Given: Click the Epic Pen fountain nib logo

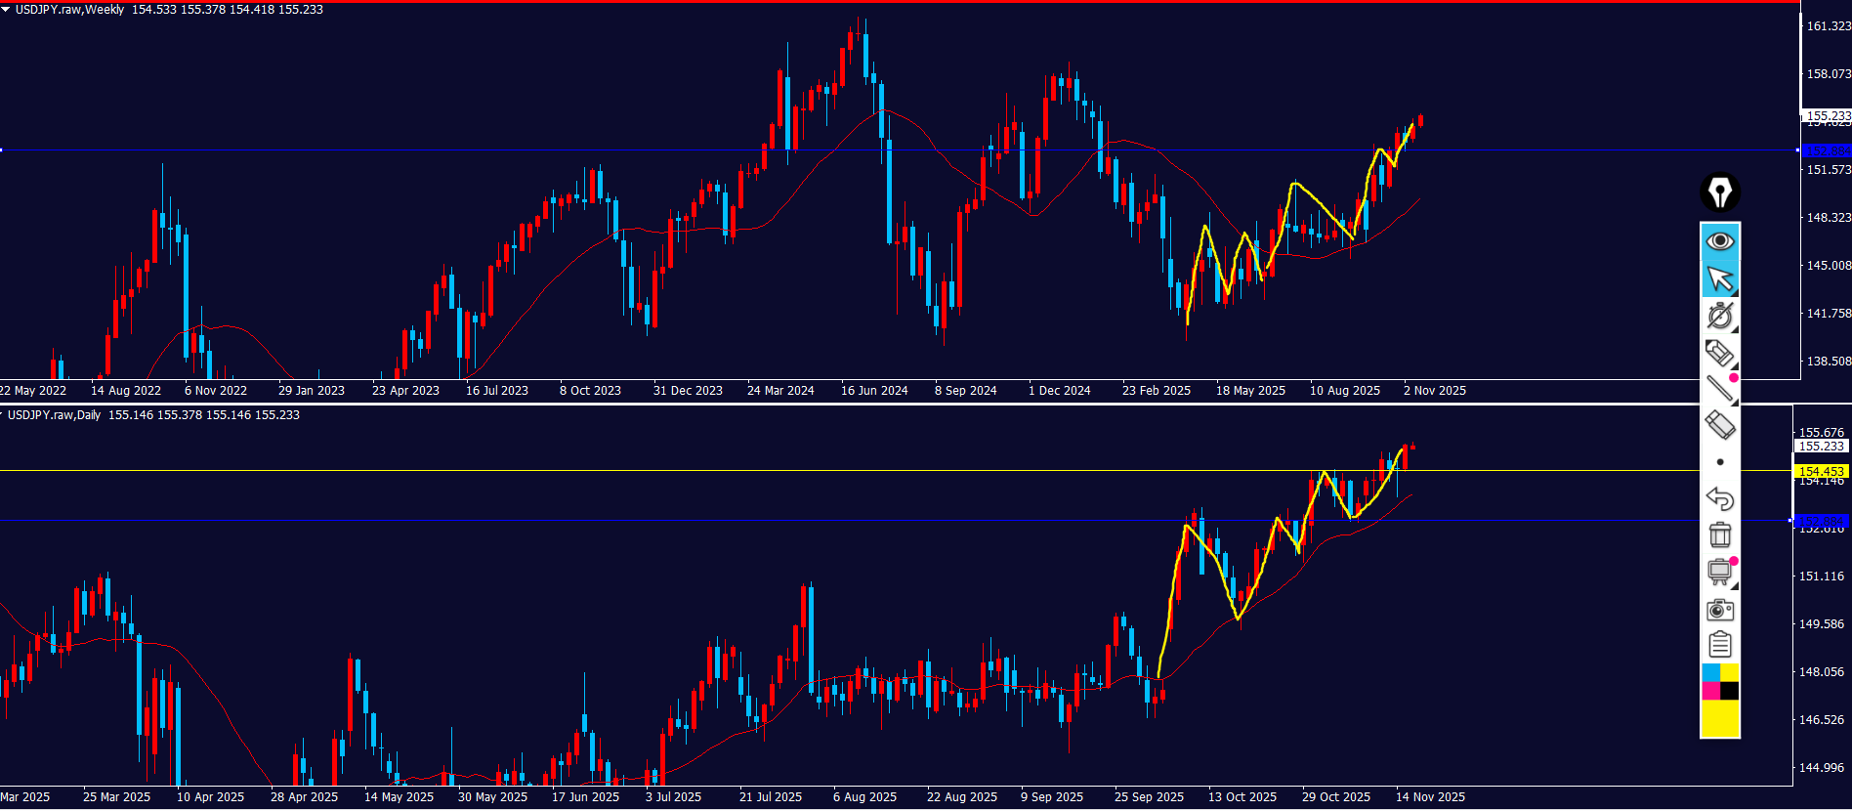Looking at the screenshot, I should coord(1719,192).
